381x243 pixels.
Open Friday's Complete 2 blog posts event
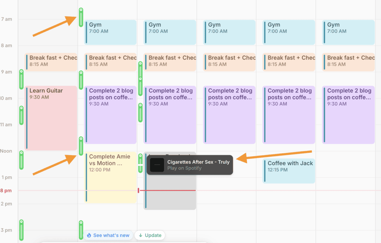(348, 115)
